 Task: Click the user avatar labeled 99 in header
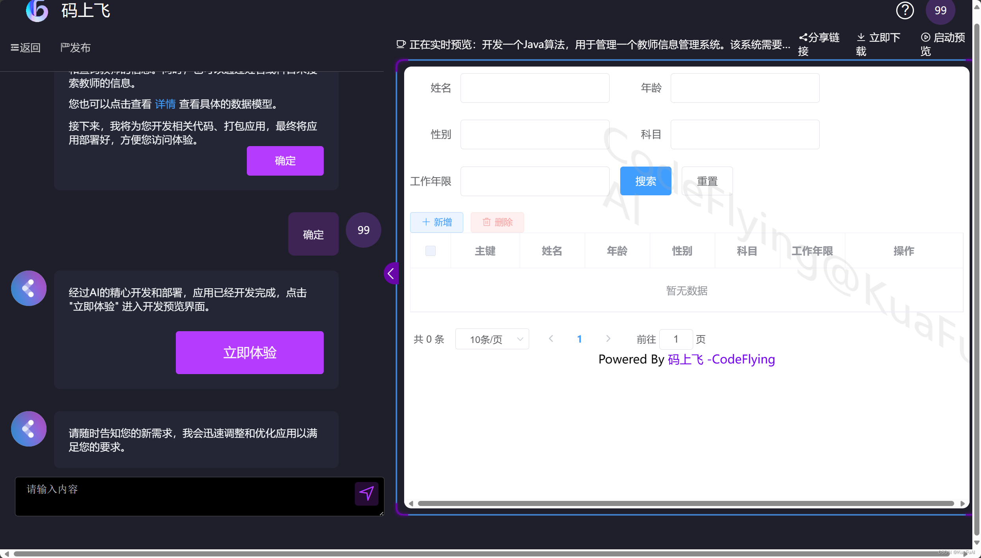940,11
